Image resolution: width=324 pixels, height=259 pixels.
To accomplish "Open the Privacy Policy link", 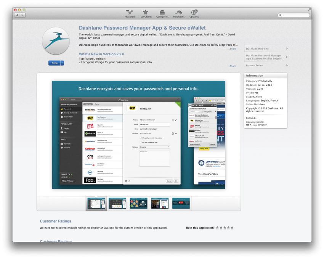I will pos(254,66).
